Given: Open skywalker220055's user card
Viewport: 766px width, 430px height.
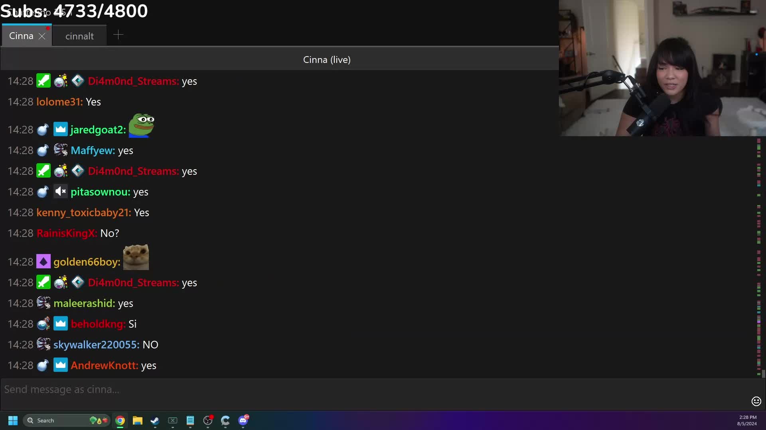Looking at the screenshot, I should [96, 344].
